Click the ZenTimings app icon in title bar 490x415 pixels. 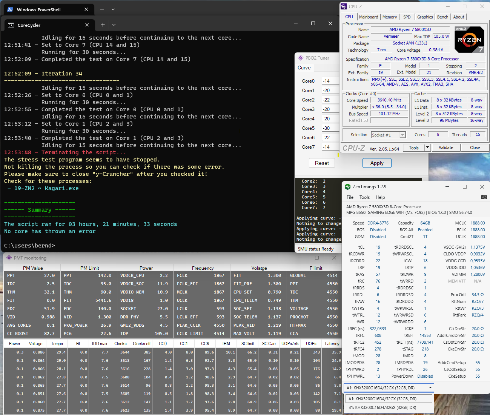tap(347, 187)
